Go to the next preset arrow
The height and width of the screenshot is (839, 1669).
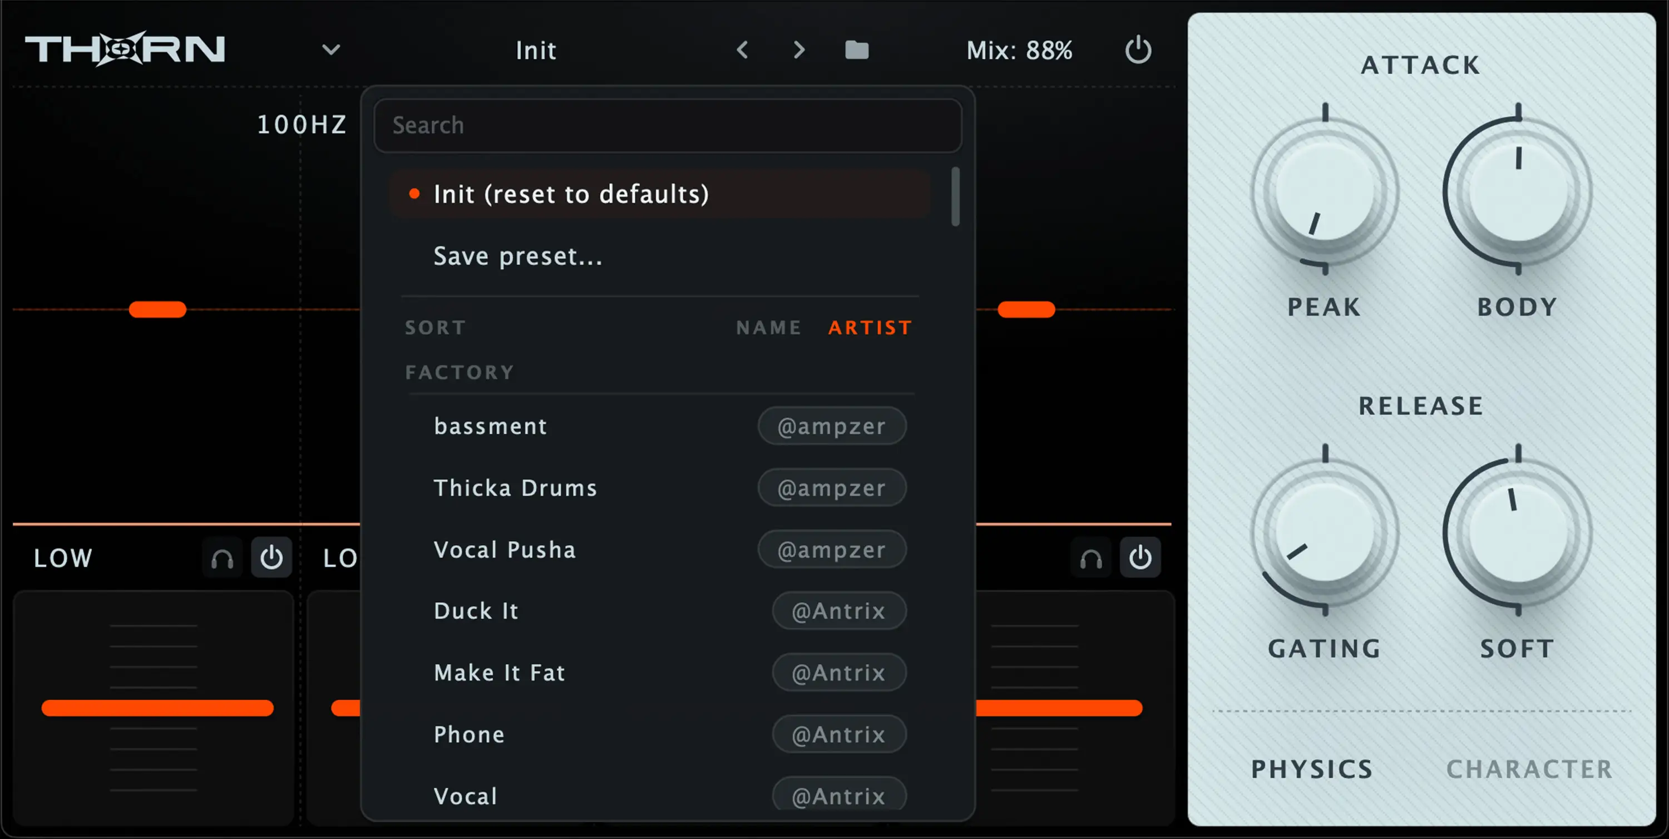(x=799, y=50)
